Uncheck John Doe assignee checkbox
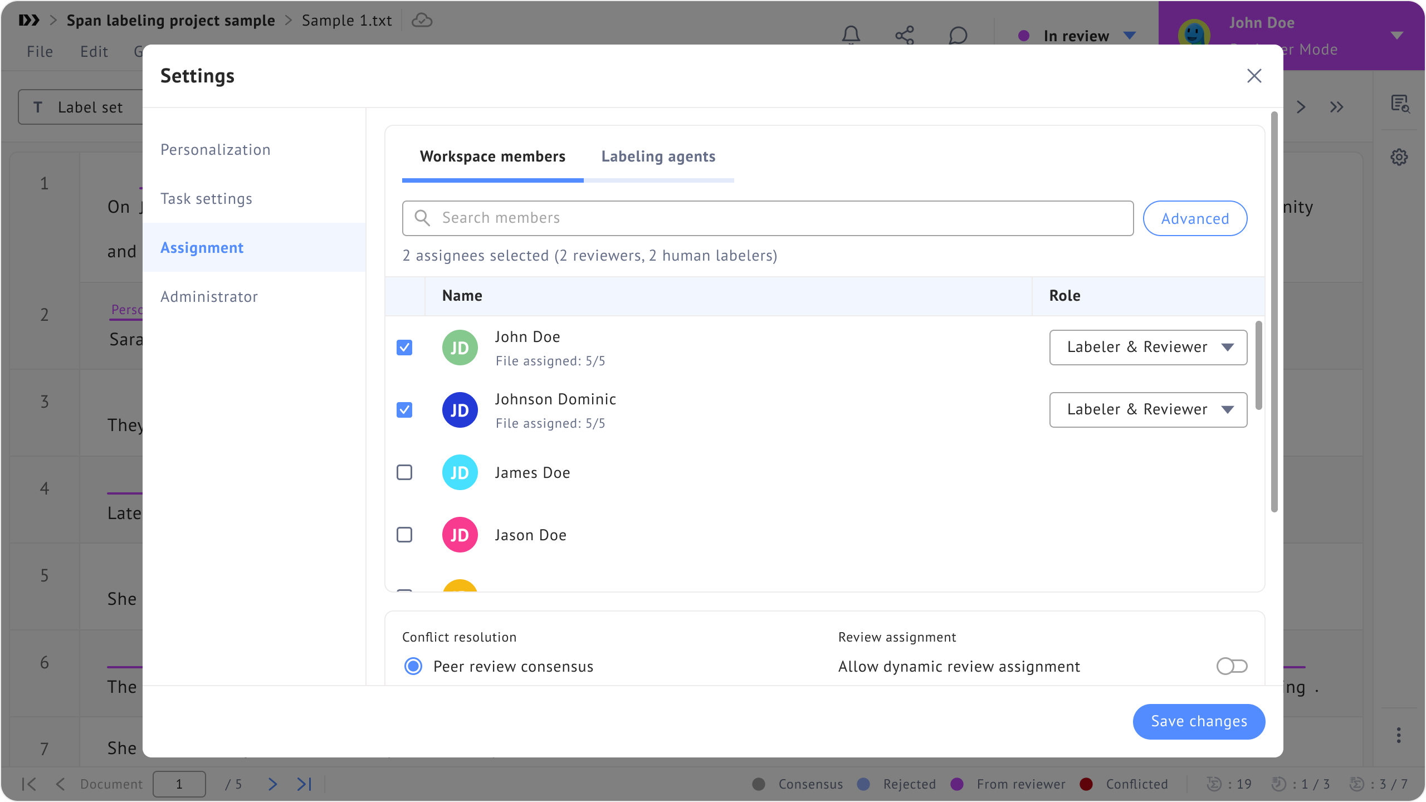The height and width of the screenshot is (802, 1426). 404,348
